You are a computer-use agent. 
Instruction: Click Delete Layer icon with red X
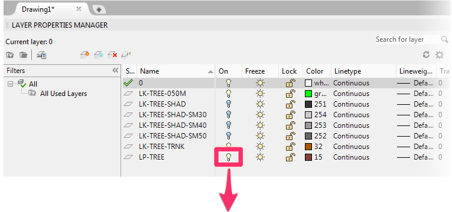[112, 55]
